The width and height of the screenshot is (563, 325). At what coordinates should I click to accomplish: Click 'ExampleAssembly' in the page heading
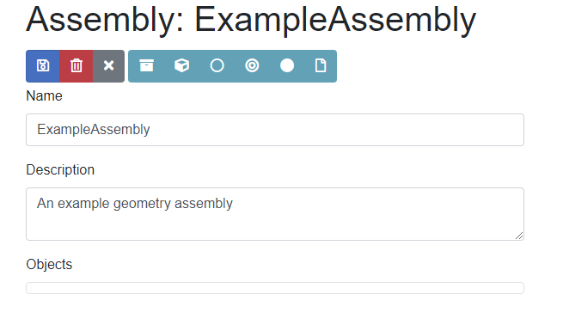coord(335,20)
